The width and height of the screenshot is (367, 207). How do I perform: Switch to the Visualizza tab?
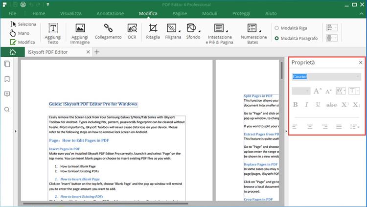tap(71, 14)
